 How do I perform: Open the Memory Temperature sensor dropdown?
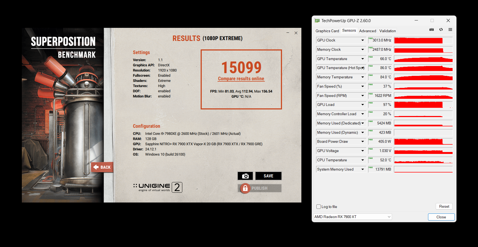(363, 77)
